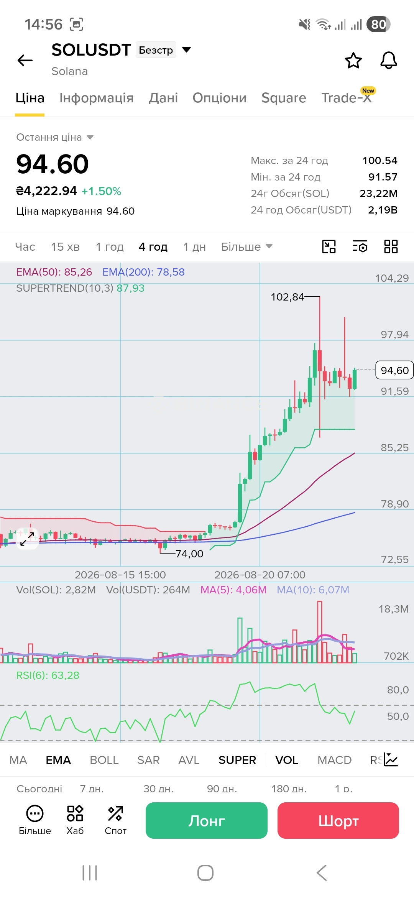Tap the 102,84 high price marker
The height and width of the screenshot is (897, 414).
point(287,297)
